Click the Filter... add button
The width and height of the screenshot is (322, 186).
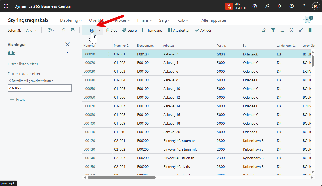pos(18,99)
